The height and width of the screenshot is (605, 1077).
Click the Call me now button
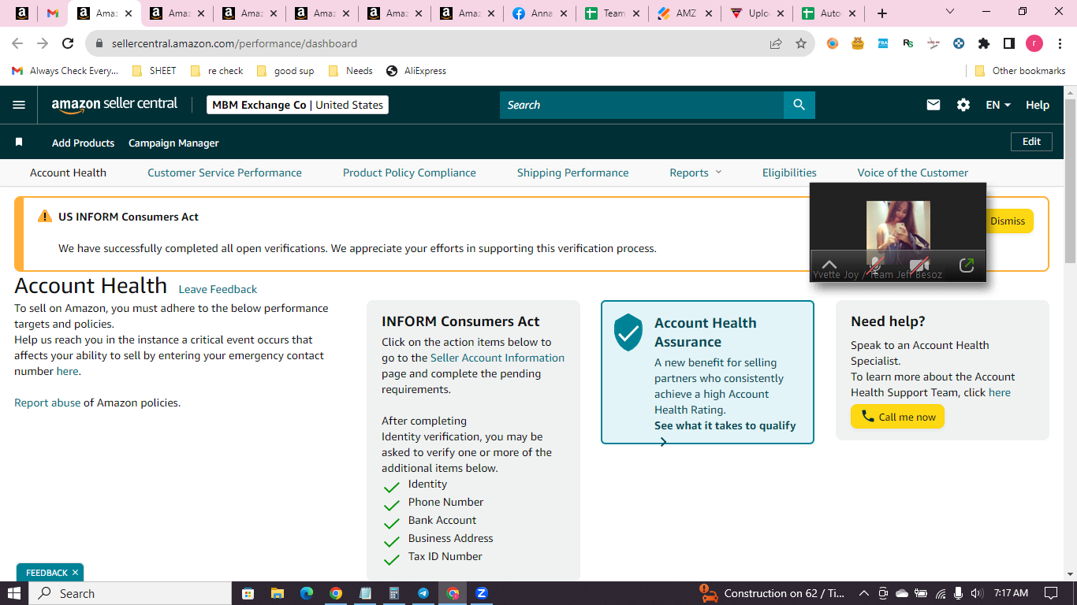(x=897, y=417)
